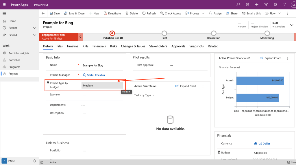Click the Deactivate command
The height and width of the screenshot is (165, 296).
coord(112,13)
